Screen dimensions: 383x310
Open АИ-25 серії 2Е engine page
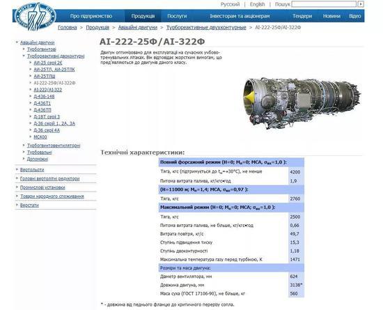(x=48, y=63)
